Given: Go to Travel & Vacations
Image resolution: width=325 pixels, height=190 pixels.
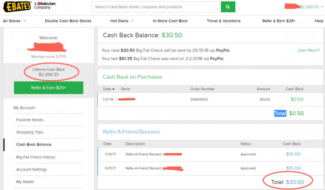Looking at the screenshot, I should 223,21.
